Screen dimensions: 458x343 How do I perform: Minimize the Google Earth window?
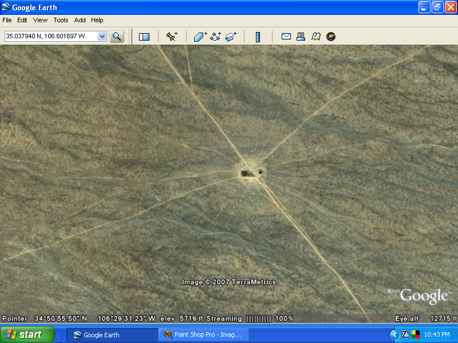pyautogui.click(x=424, y=7)
